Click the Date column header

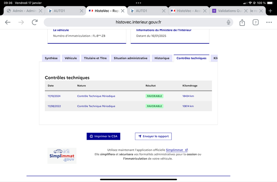point(51,86)
